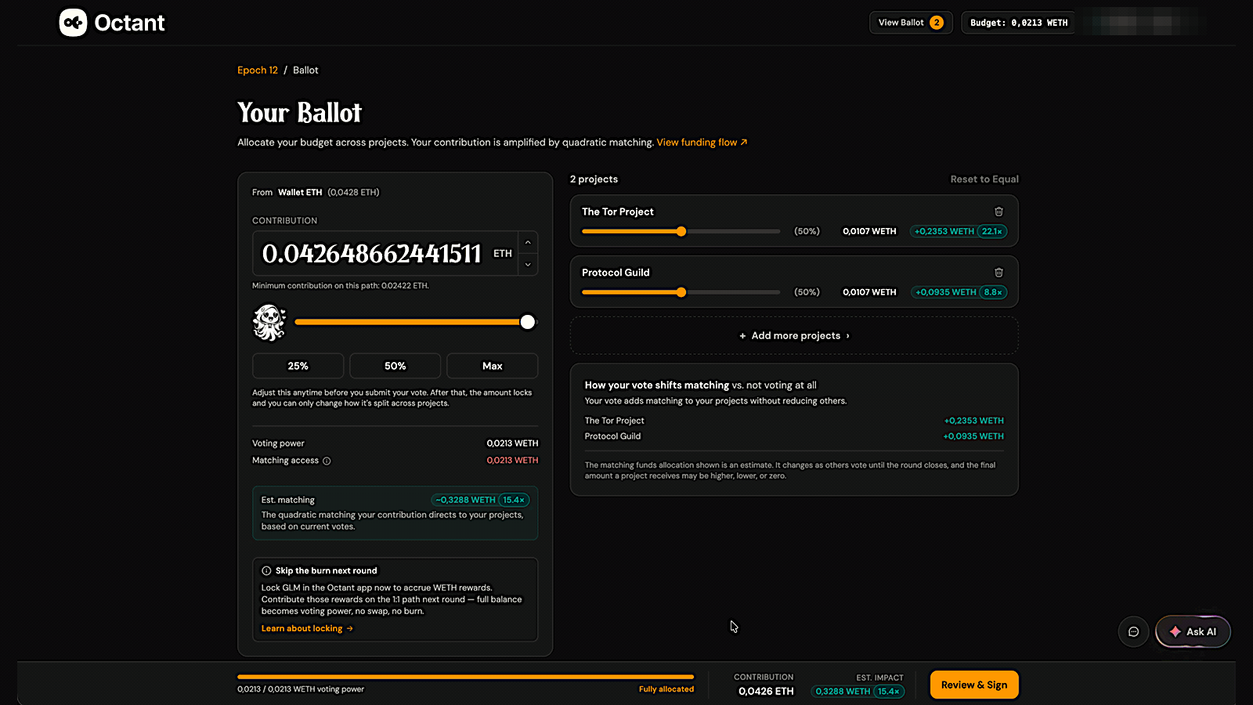Navigate to Epoch 12 breadcrumb

pyautogui.click(x=258, y=70)
